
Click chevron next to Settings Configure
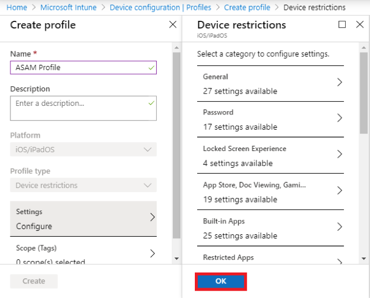click(153, 217)
